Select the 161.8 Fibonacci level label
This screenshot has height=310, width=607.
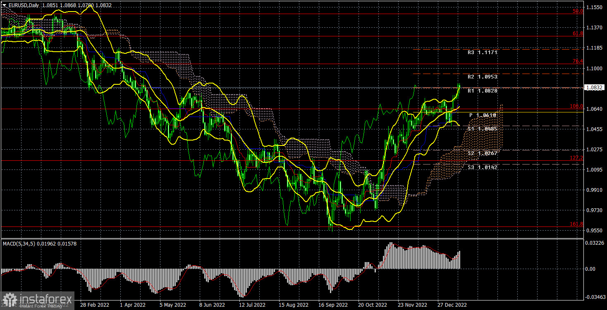click(576, 224)
